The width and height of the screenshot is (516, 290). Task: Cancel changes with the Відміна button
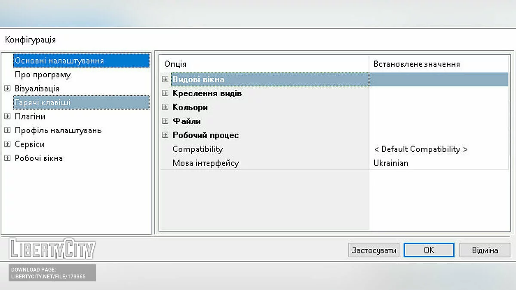(485, 250)
